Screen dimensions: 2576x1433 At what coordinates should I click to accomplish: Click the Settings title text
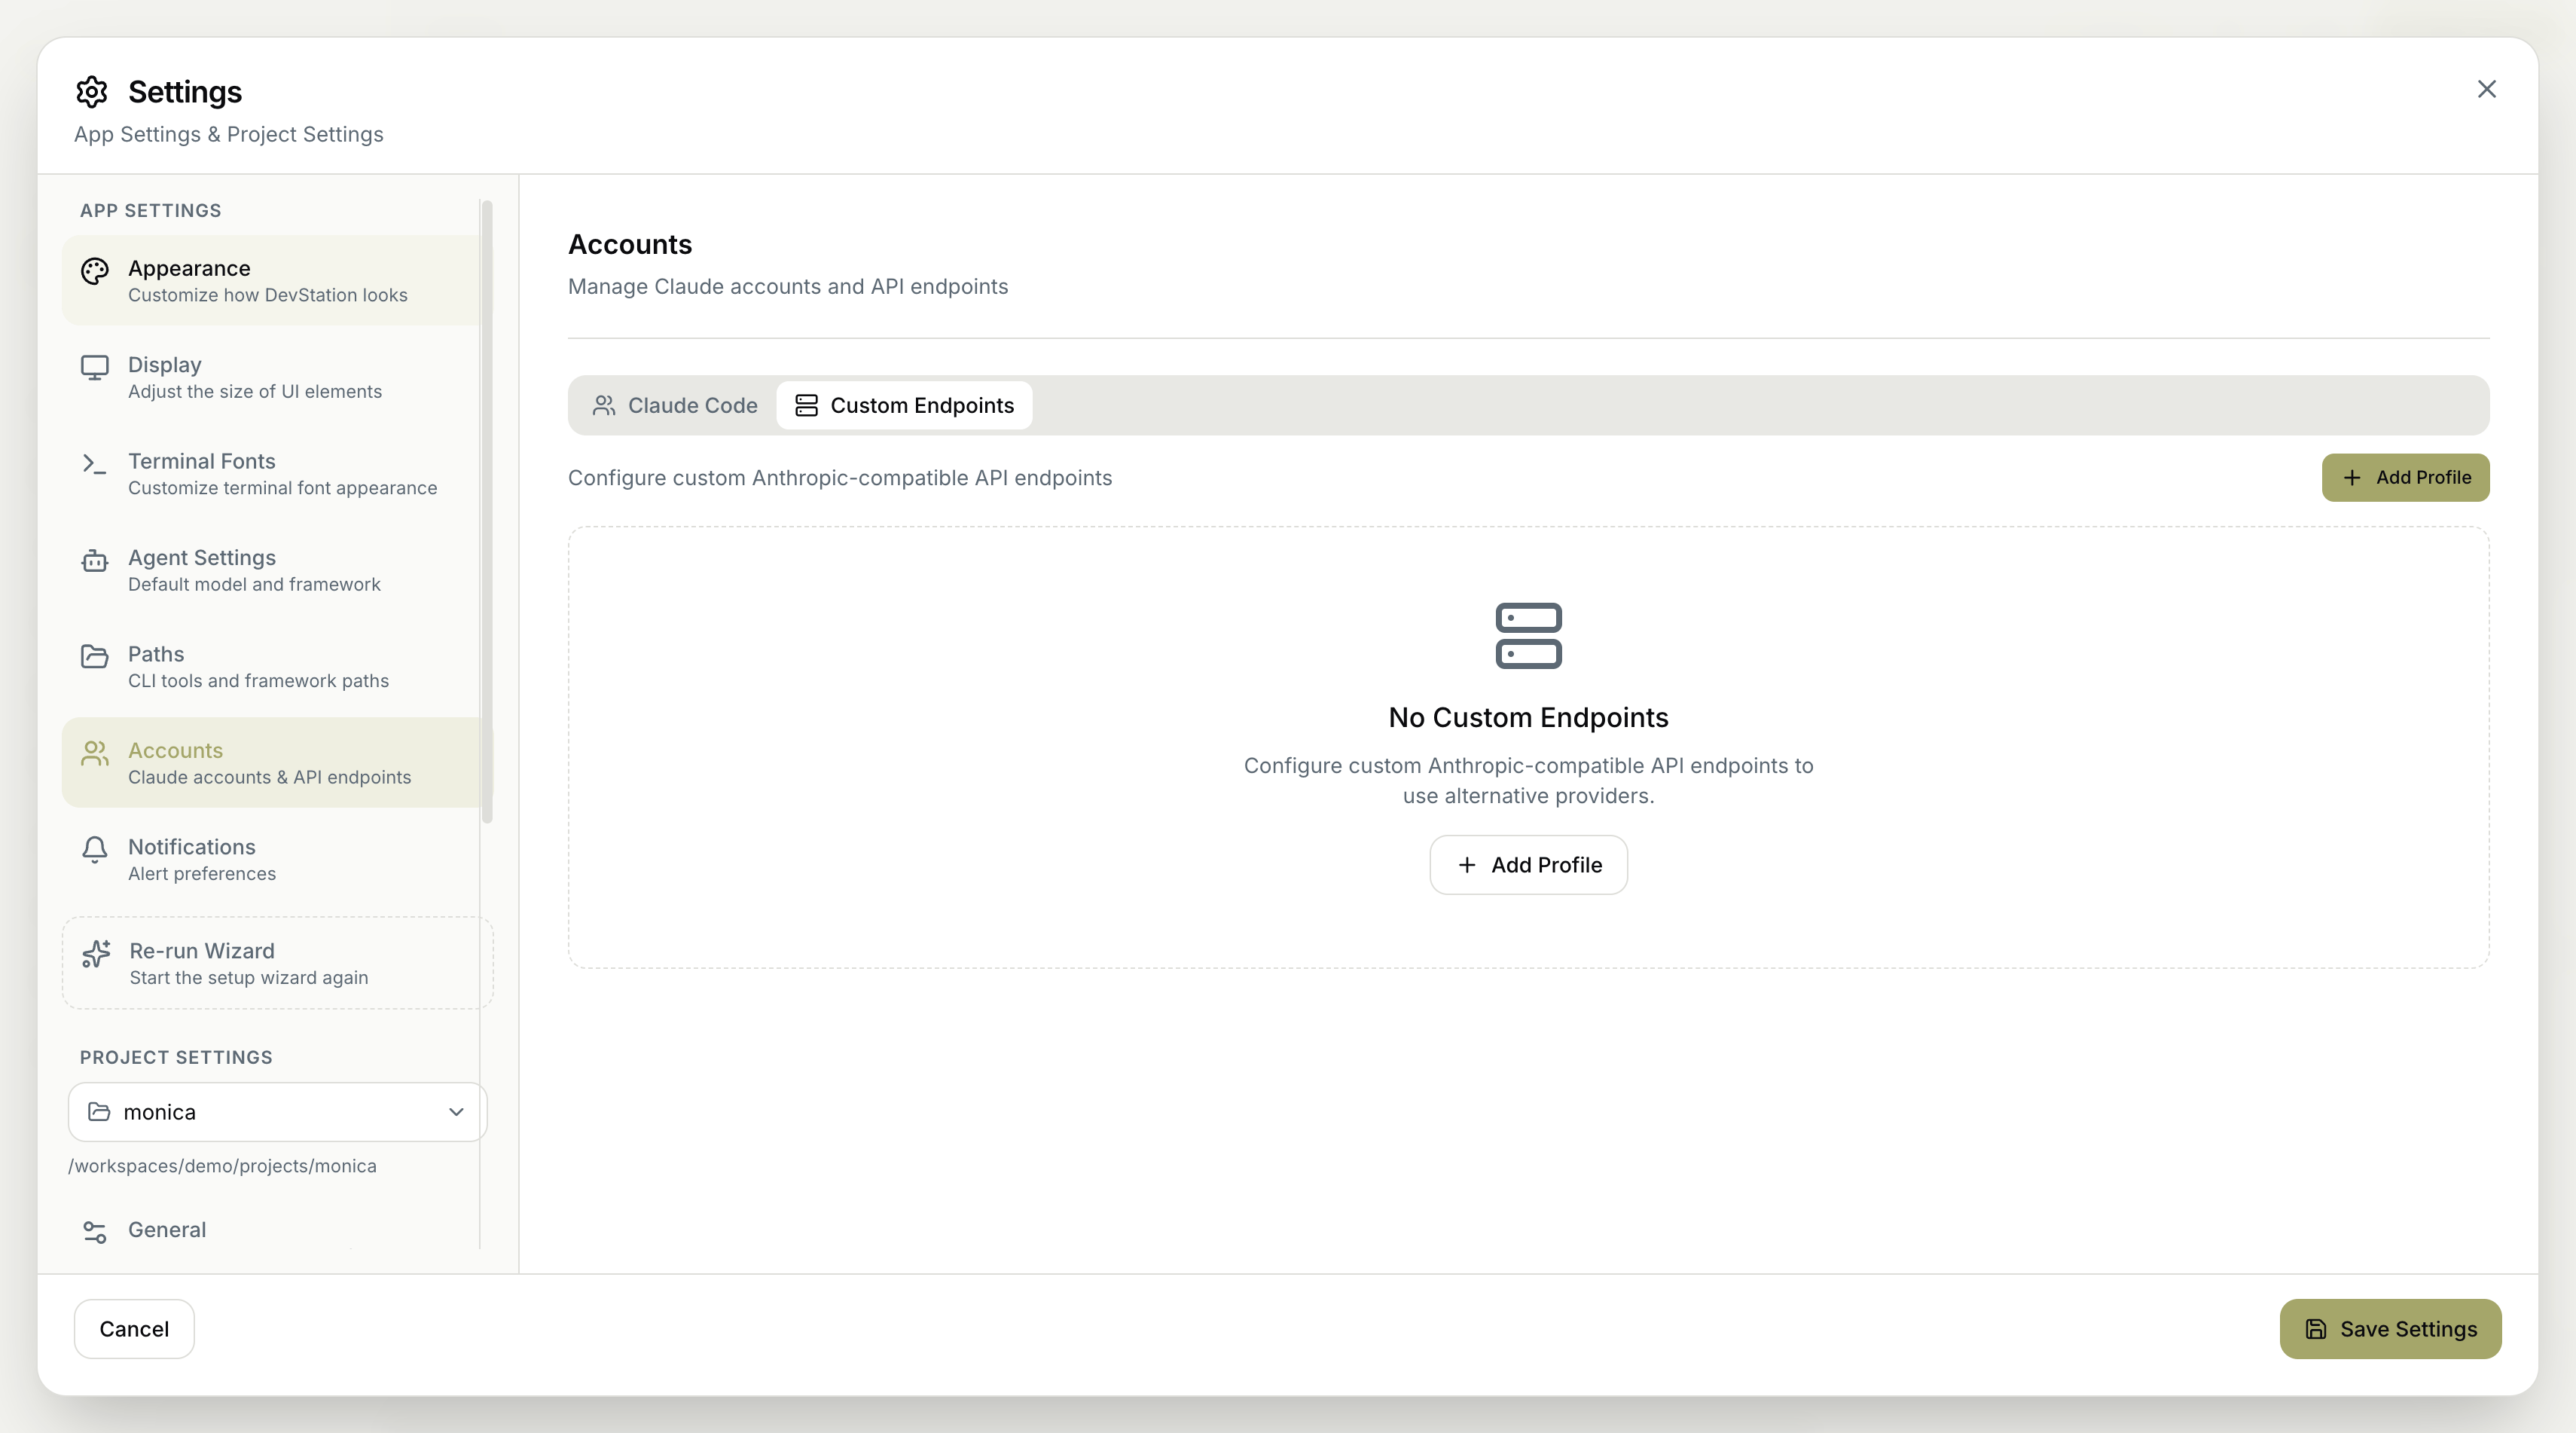(x=185, y=92)
